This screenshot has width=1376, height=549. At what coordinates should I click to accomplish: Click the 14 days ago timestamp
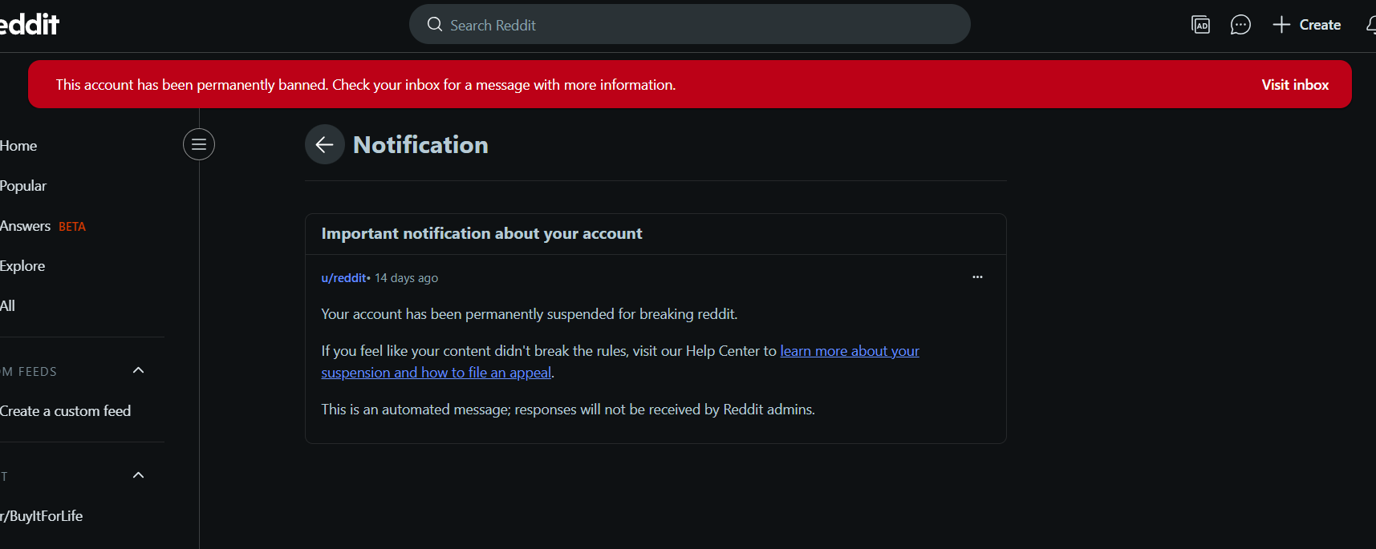406,278
